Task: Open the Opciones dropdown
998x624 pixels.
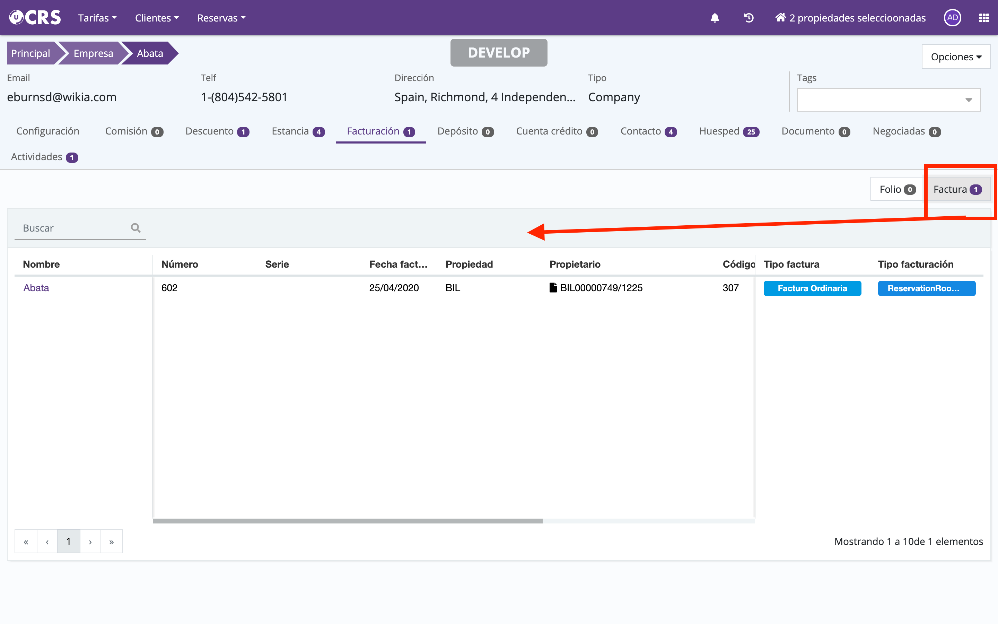Action: pos(955,57)
